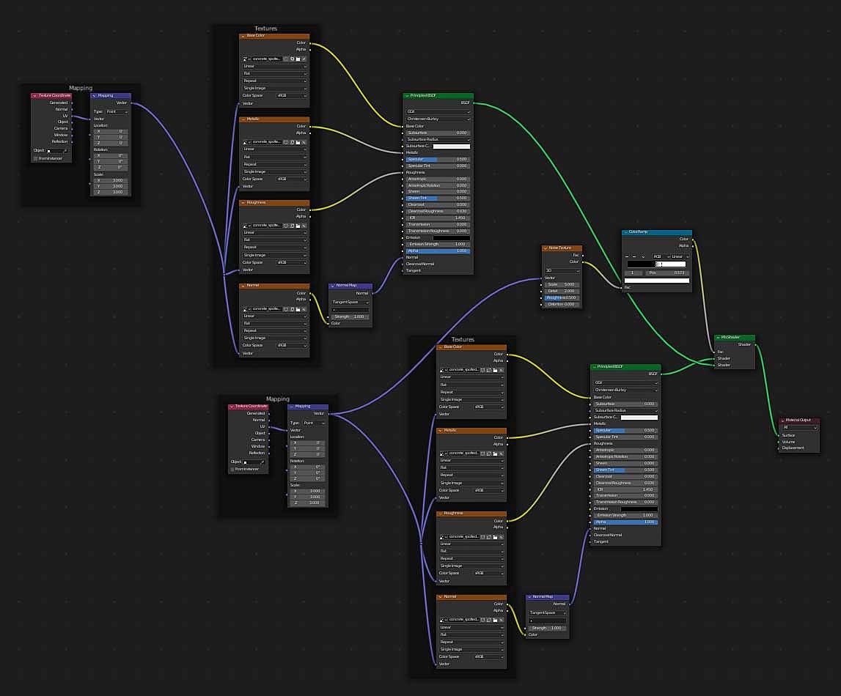Click Roughness slider in Noise Texture node
The height and width of the screenshot is (696, 841).
561,298
